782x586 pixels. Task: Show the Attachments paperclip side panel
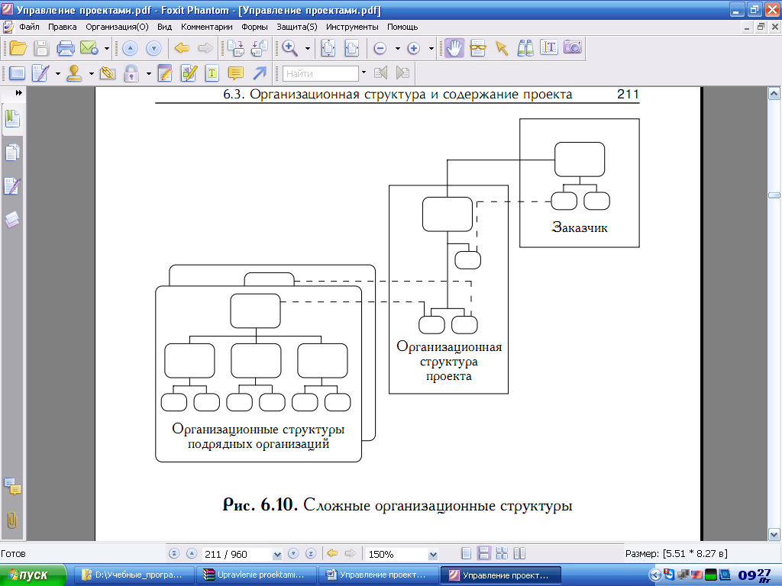pos(12,520)
